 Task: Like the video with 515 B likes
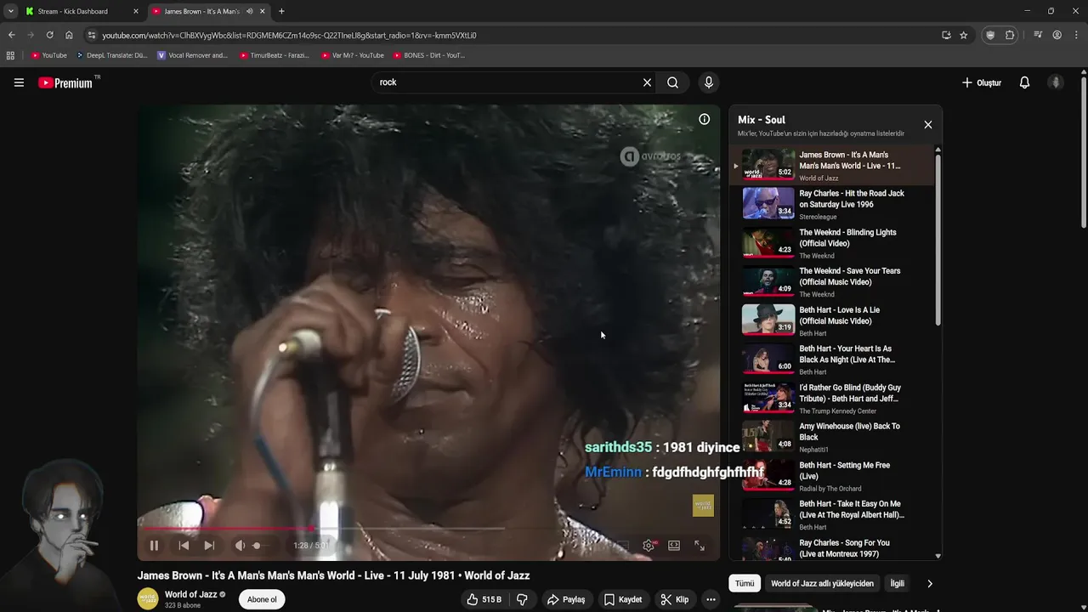tap(484, 599)
